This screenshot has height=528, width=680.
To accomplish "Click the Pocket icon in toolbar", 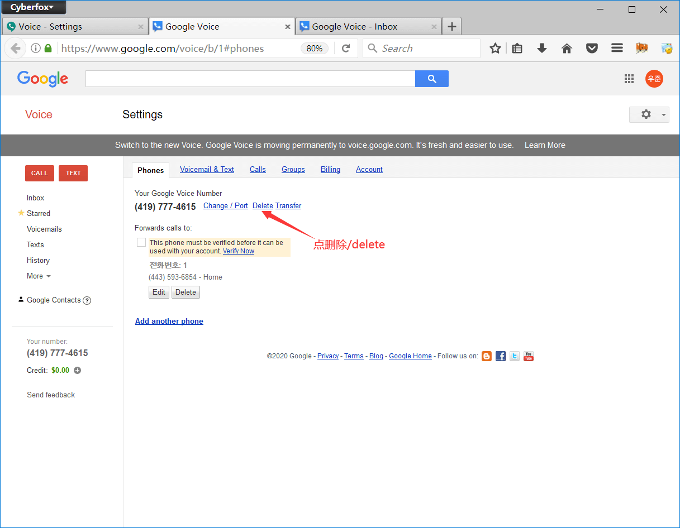I will [x=592, y=49].
